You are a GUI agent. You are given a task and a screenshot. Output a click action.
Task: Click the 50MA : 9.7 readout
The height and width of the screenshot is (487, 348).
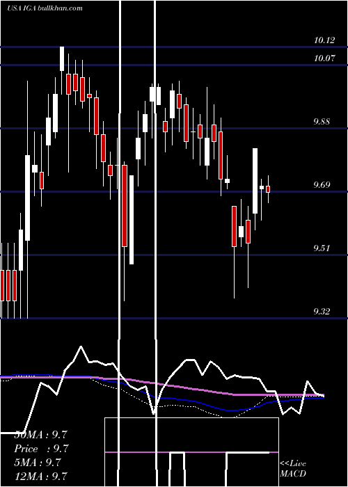click(x=40, y=435)
